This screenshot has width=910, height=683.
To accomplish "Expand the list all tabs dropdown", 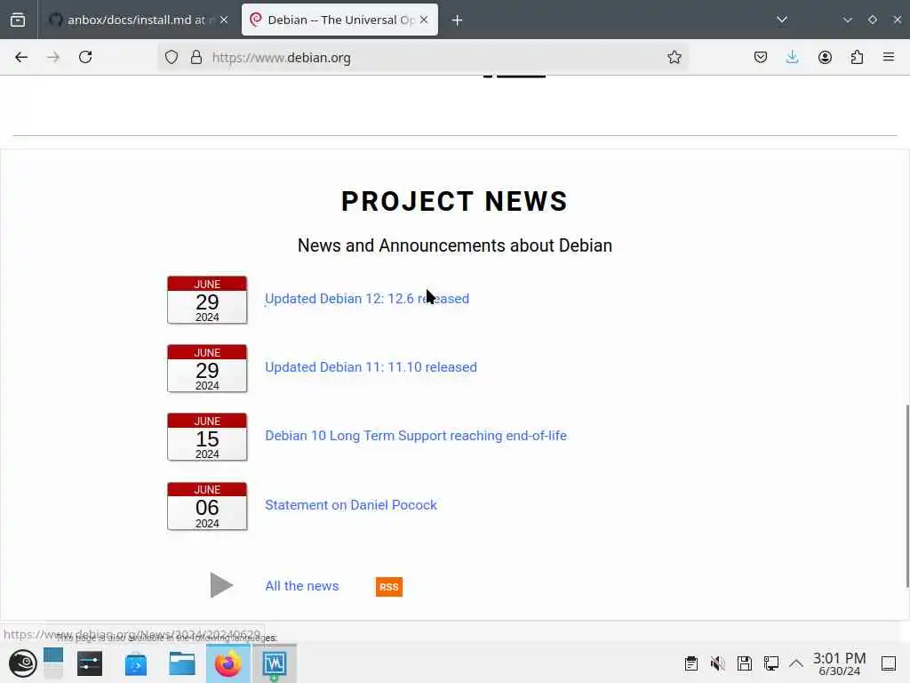I will [x=782, y=20].
